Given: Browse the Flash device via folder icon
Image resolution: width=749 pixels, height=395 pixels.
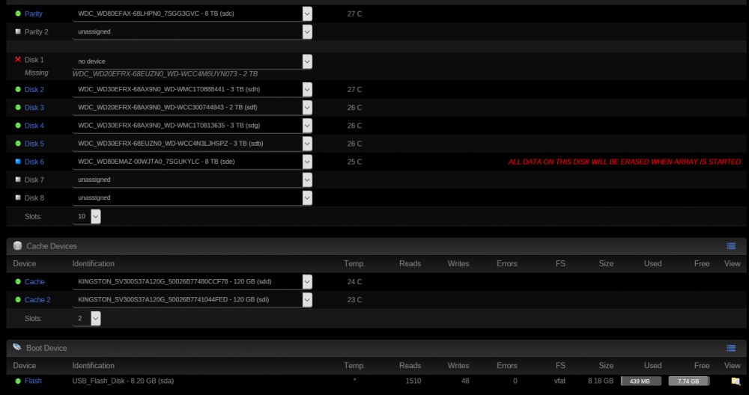Looking at the screenshot, I should 736,382.
